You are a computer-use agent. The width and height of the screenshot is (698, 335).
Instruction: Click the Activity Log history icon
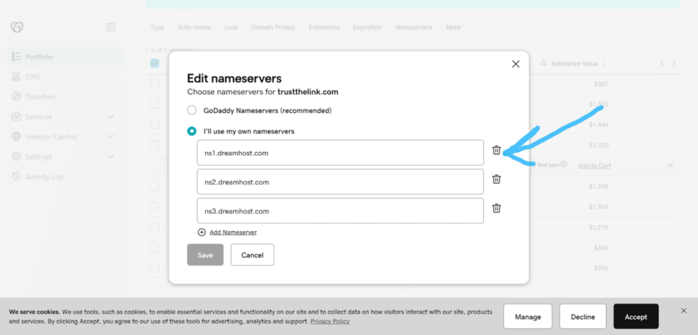16,176
